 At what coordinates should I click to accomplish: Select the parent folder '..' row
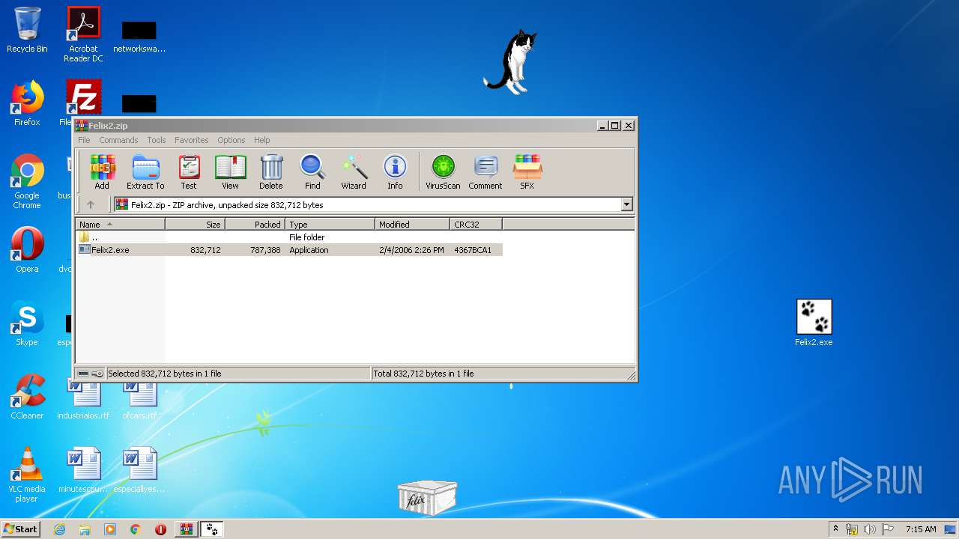289,237
